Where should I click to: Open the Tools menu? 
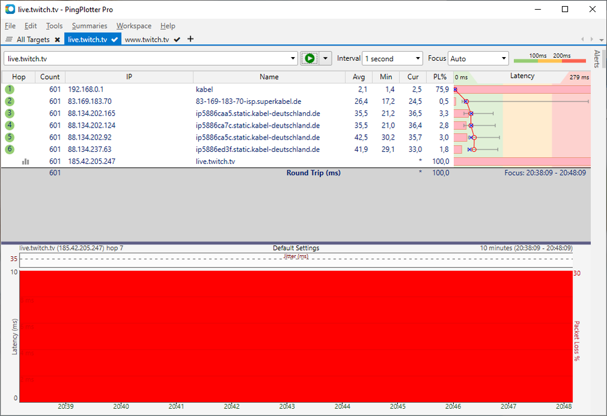tap(54, 26)
